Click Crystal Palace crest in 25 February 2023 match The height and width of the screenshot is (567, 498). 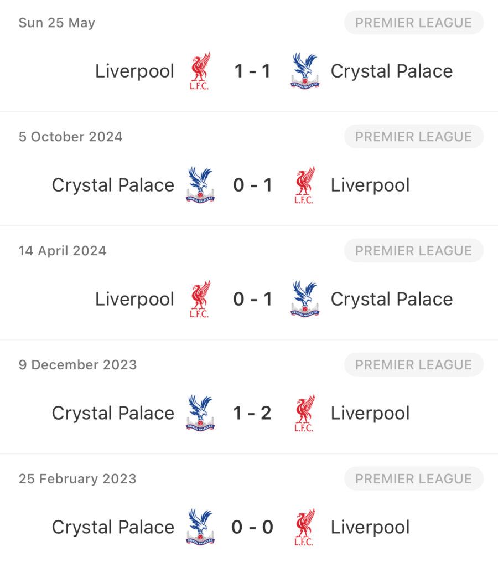pos(200,527)
